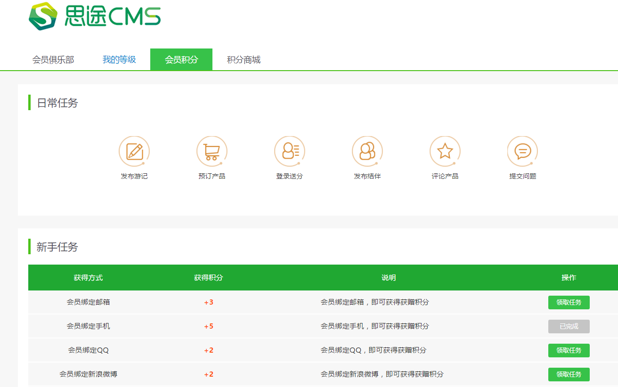Claim the 会员绑定邮箱 task with 领取任务
618x387 pixels.
pos(569,302)
